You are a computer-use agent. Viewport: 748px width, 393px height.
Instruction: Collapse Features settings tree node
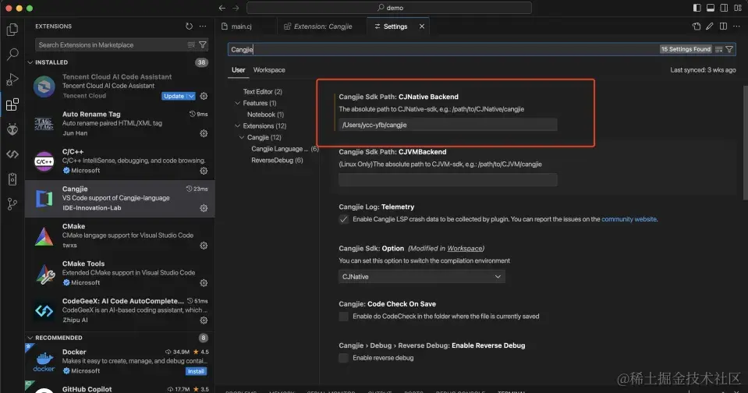(238, 103)
